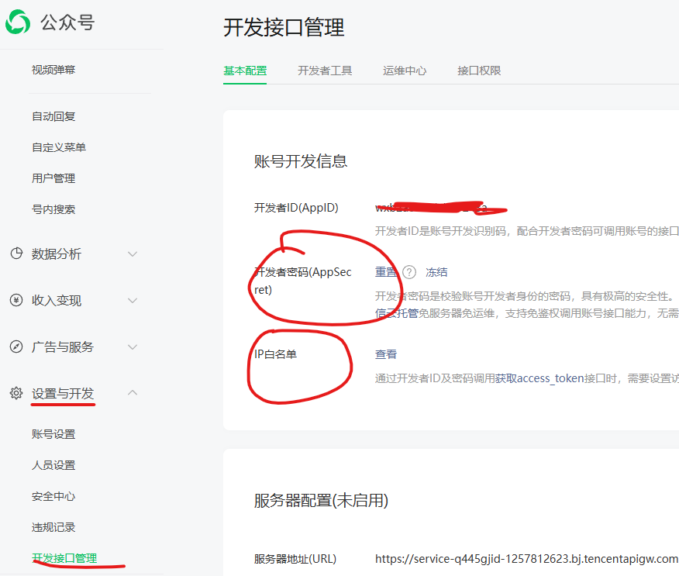Click the clock icon beside 数据分析
The image size is (679, 576).
[x=16, y=254]
